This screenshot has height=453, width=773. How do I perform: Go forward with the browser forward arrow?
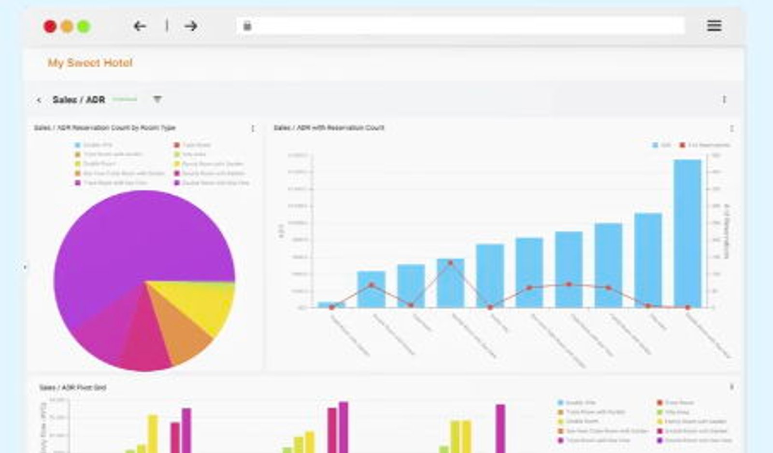[191, 26]
